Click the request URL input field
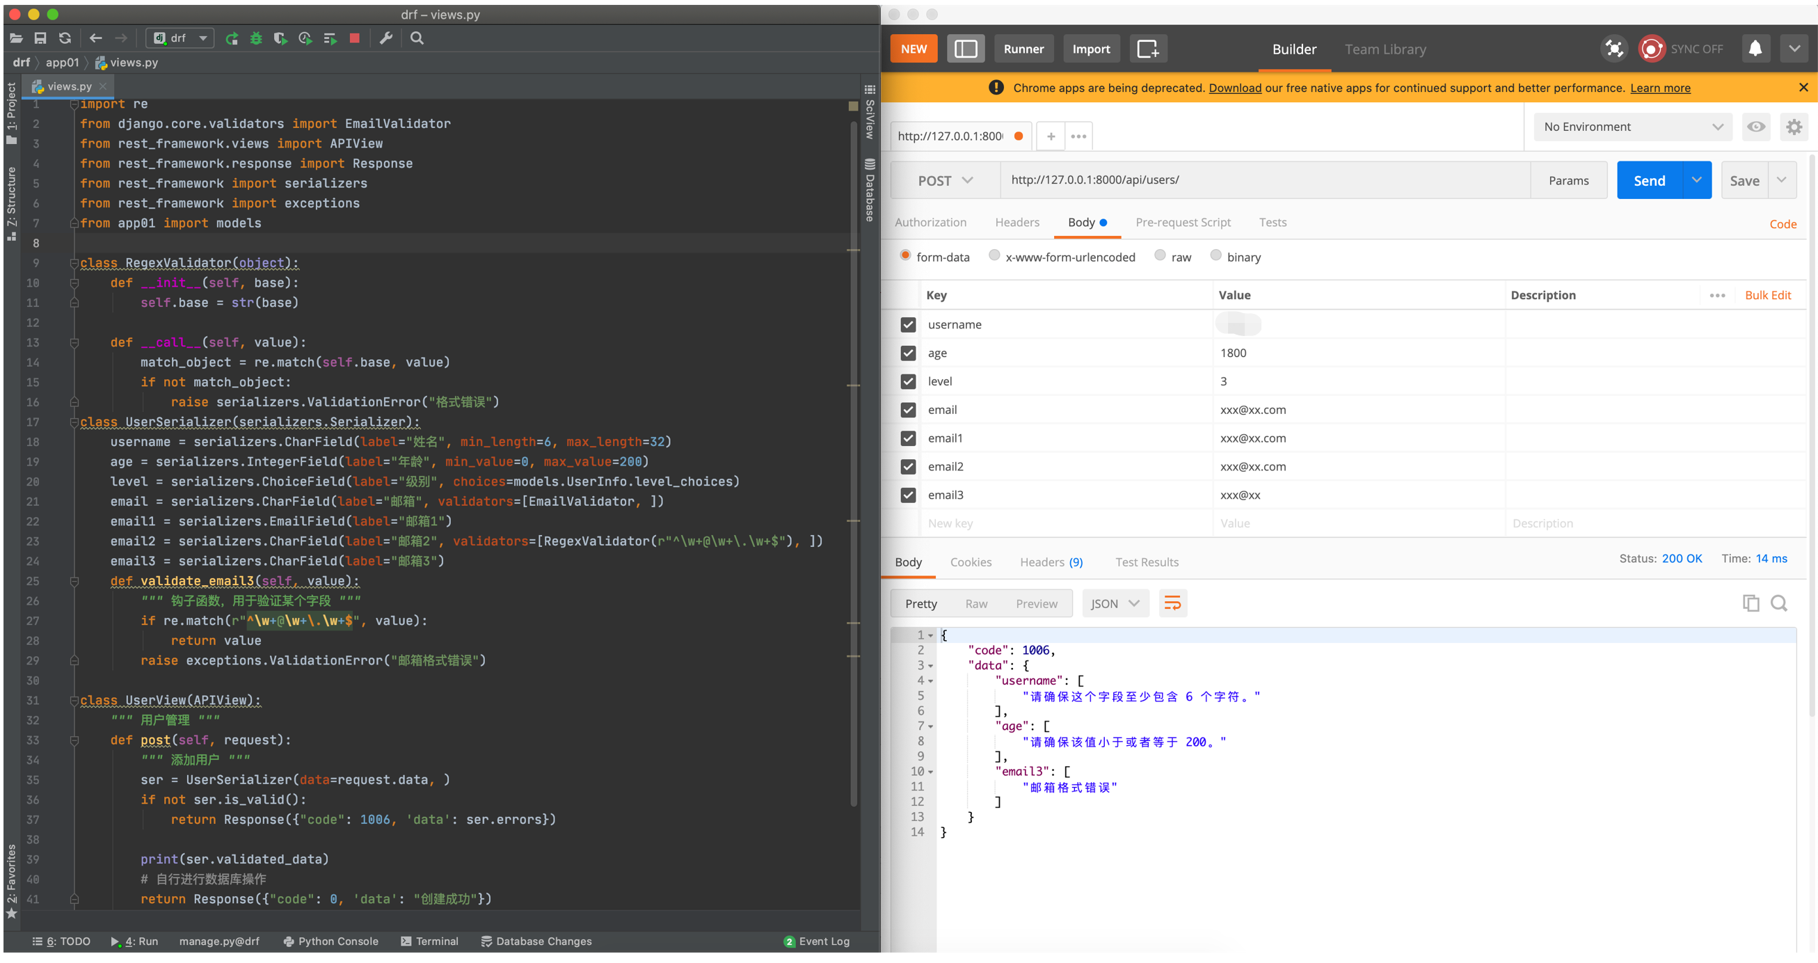The width and height of the screenshot is (1818, 963). (x=1263, y=180)
